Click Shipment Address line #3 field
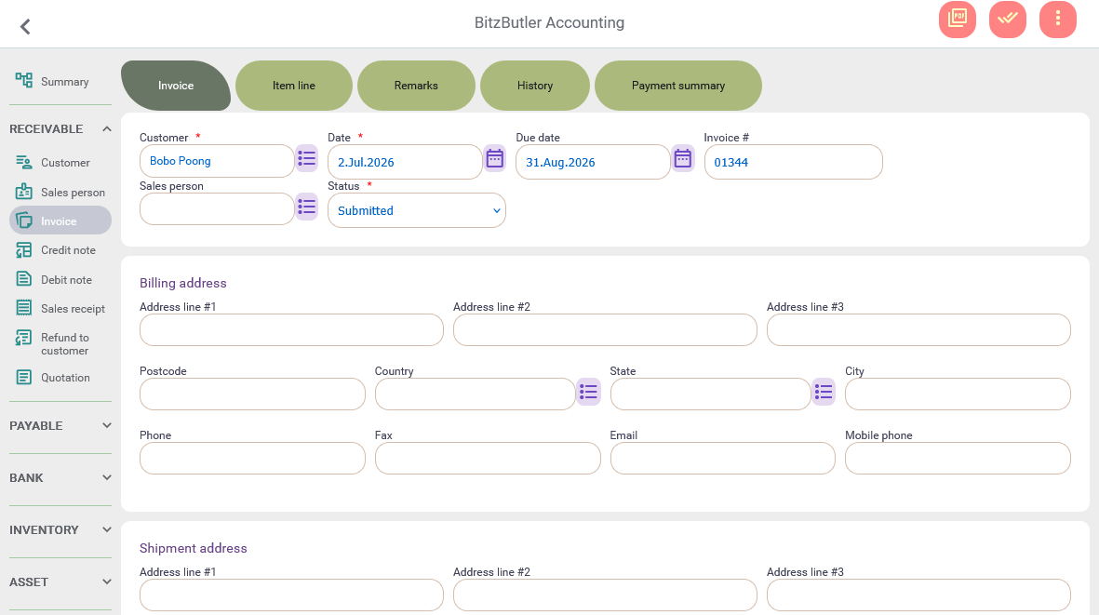The image size is (1099, 615). (918, 595)
